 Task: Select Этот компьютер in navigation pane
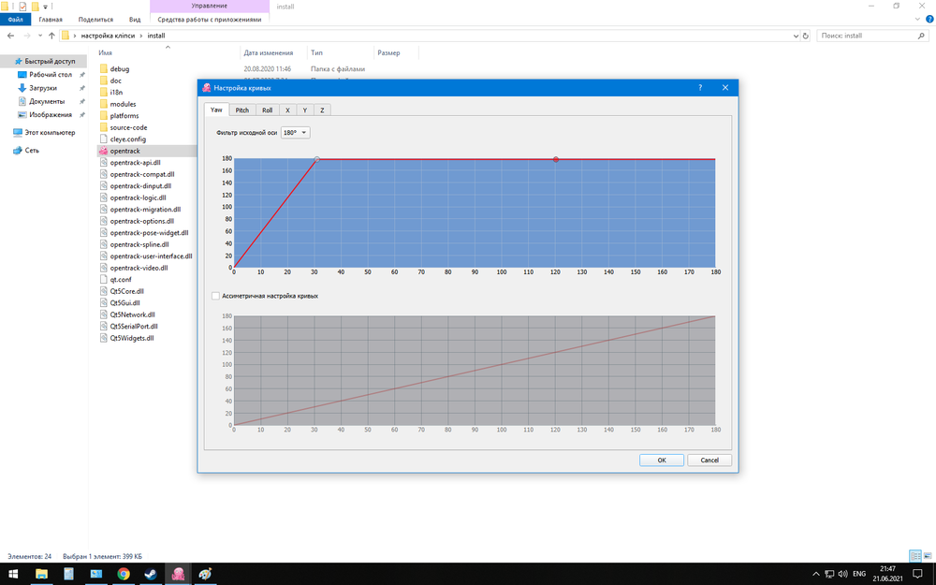[x=51, y=133]
